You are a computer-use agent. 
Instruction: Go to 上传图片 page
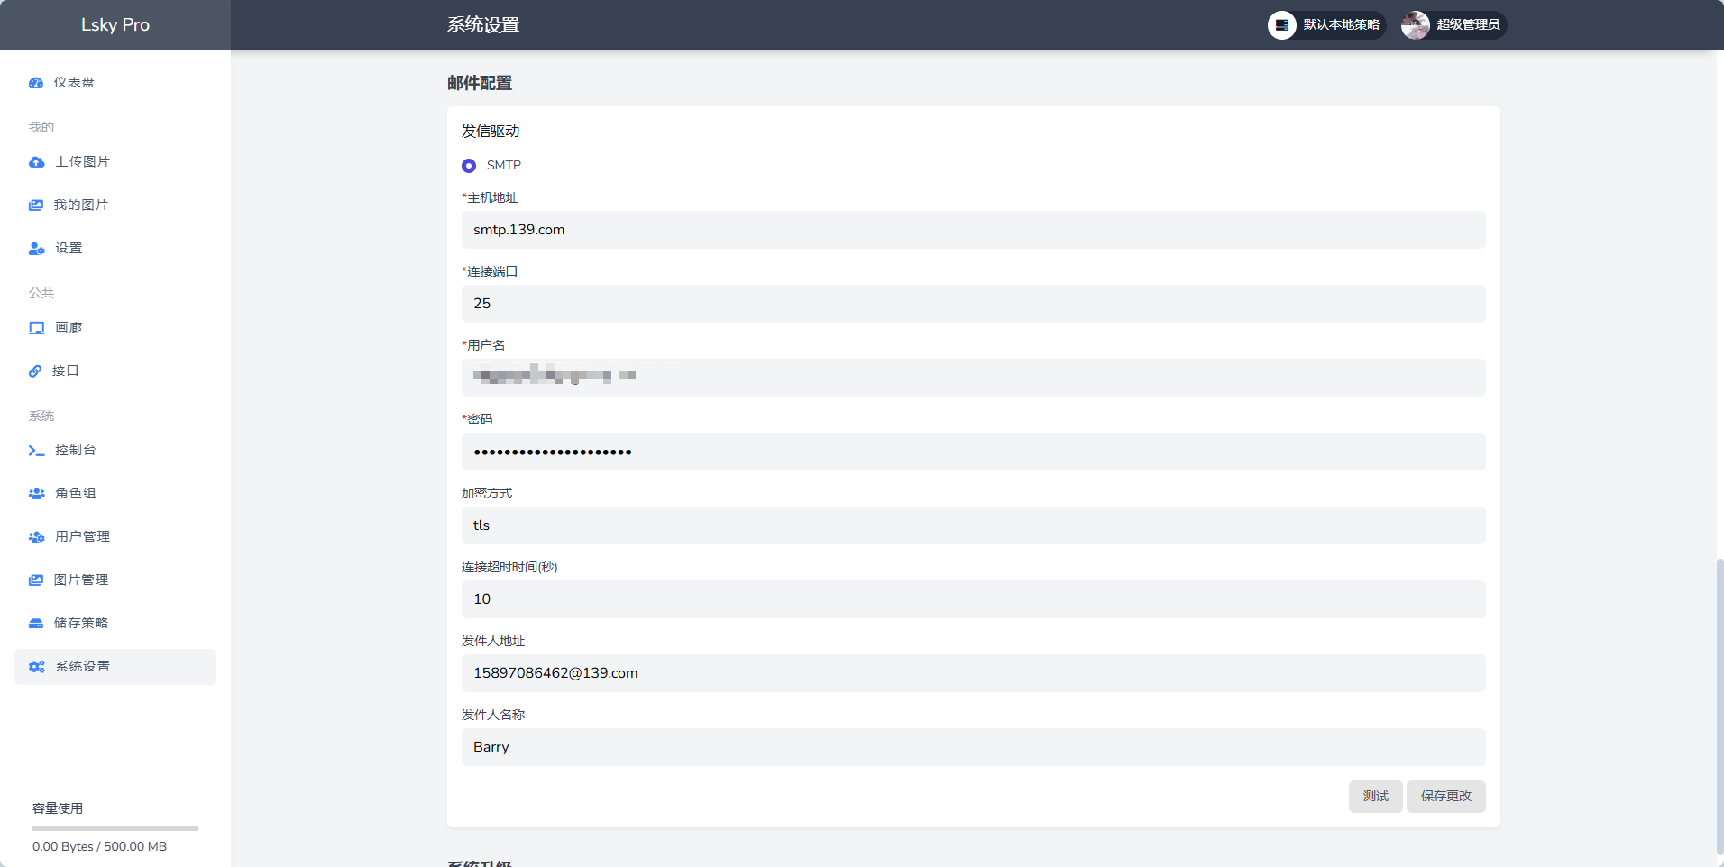[x=115, y=162]
